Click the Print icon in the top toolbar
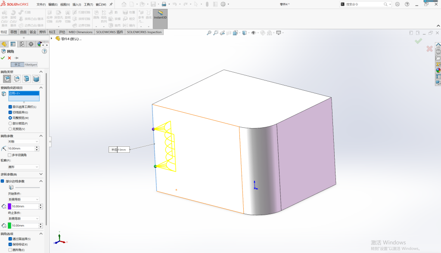Screen dimensions: 441x253 tap(164, 4)
